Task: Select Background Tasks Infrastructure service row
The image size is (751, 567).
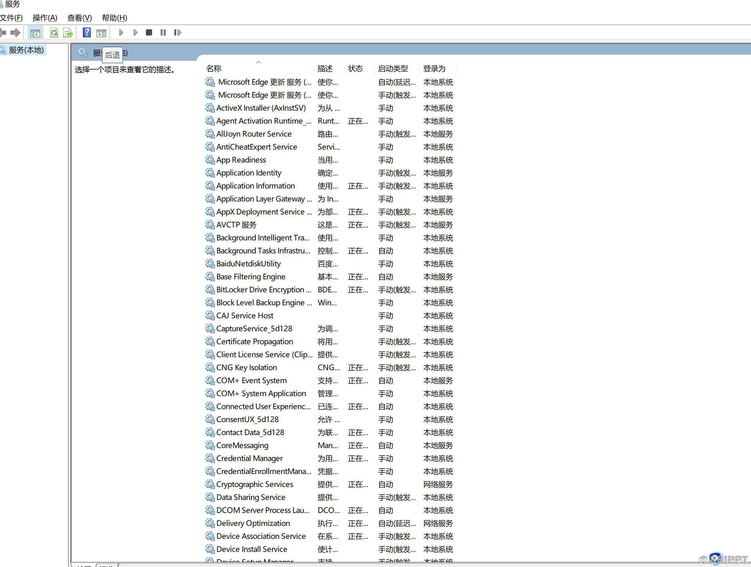Action: tap(330, 251)
